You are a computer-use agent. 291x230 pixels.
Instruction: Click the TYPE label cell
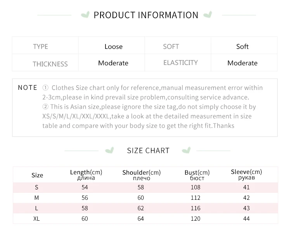[41, 46]
